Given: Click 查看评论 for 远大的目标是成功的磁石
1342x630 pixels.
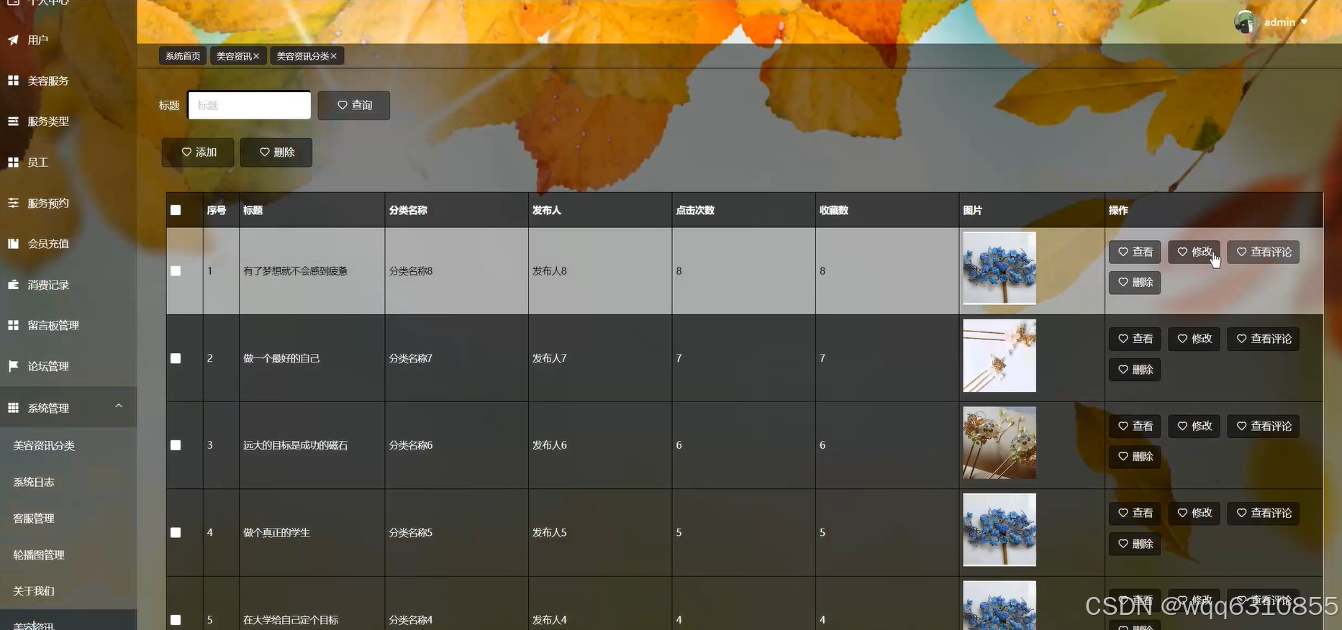Looking at the screenshot, I should [1264, 426].
